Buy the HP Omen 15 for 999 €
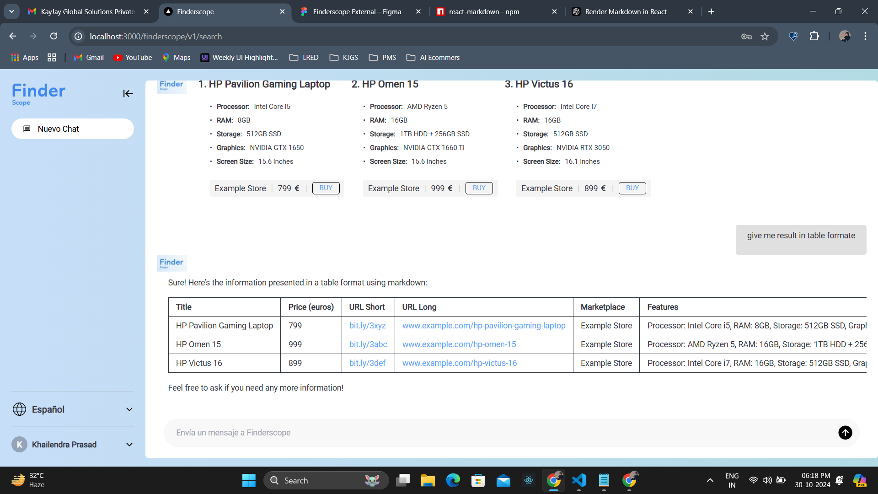The image size is (878, 494). click(x=479, y=188)
